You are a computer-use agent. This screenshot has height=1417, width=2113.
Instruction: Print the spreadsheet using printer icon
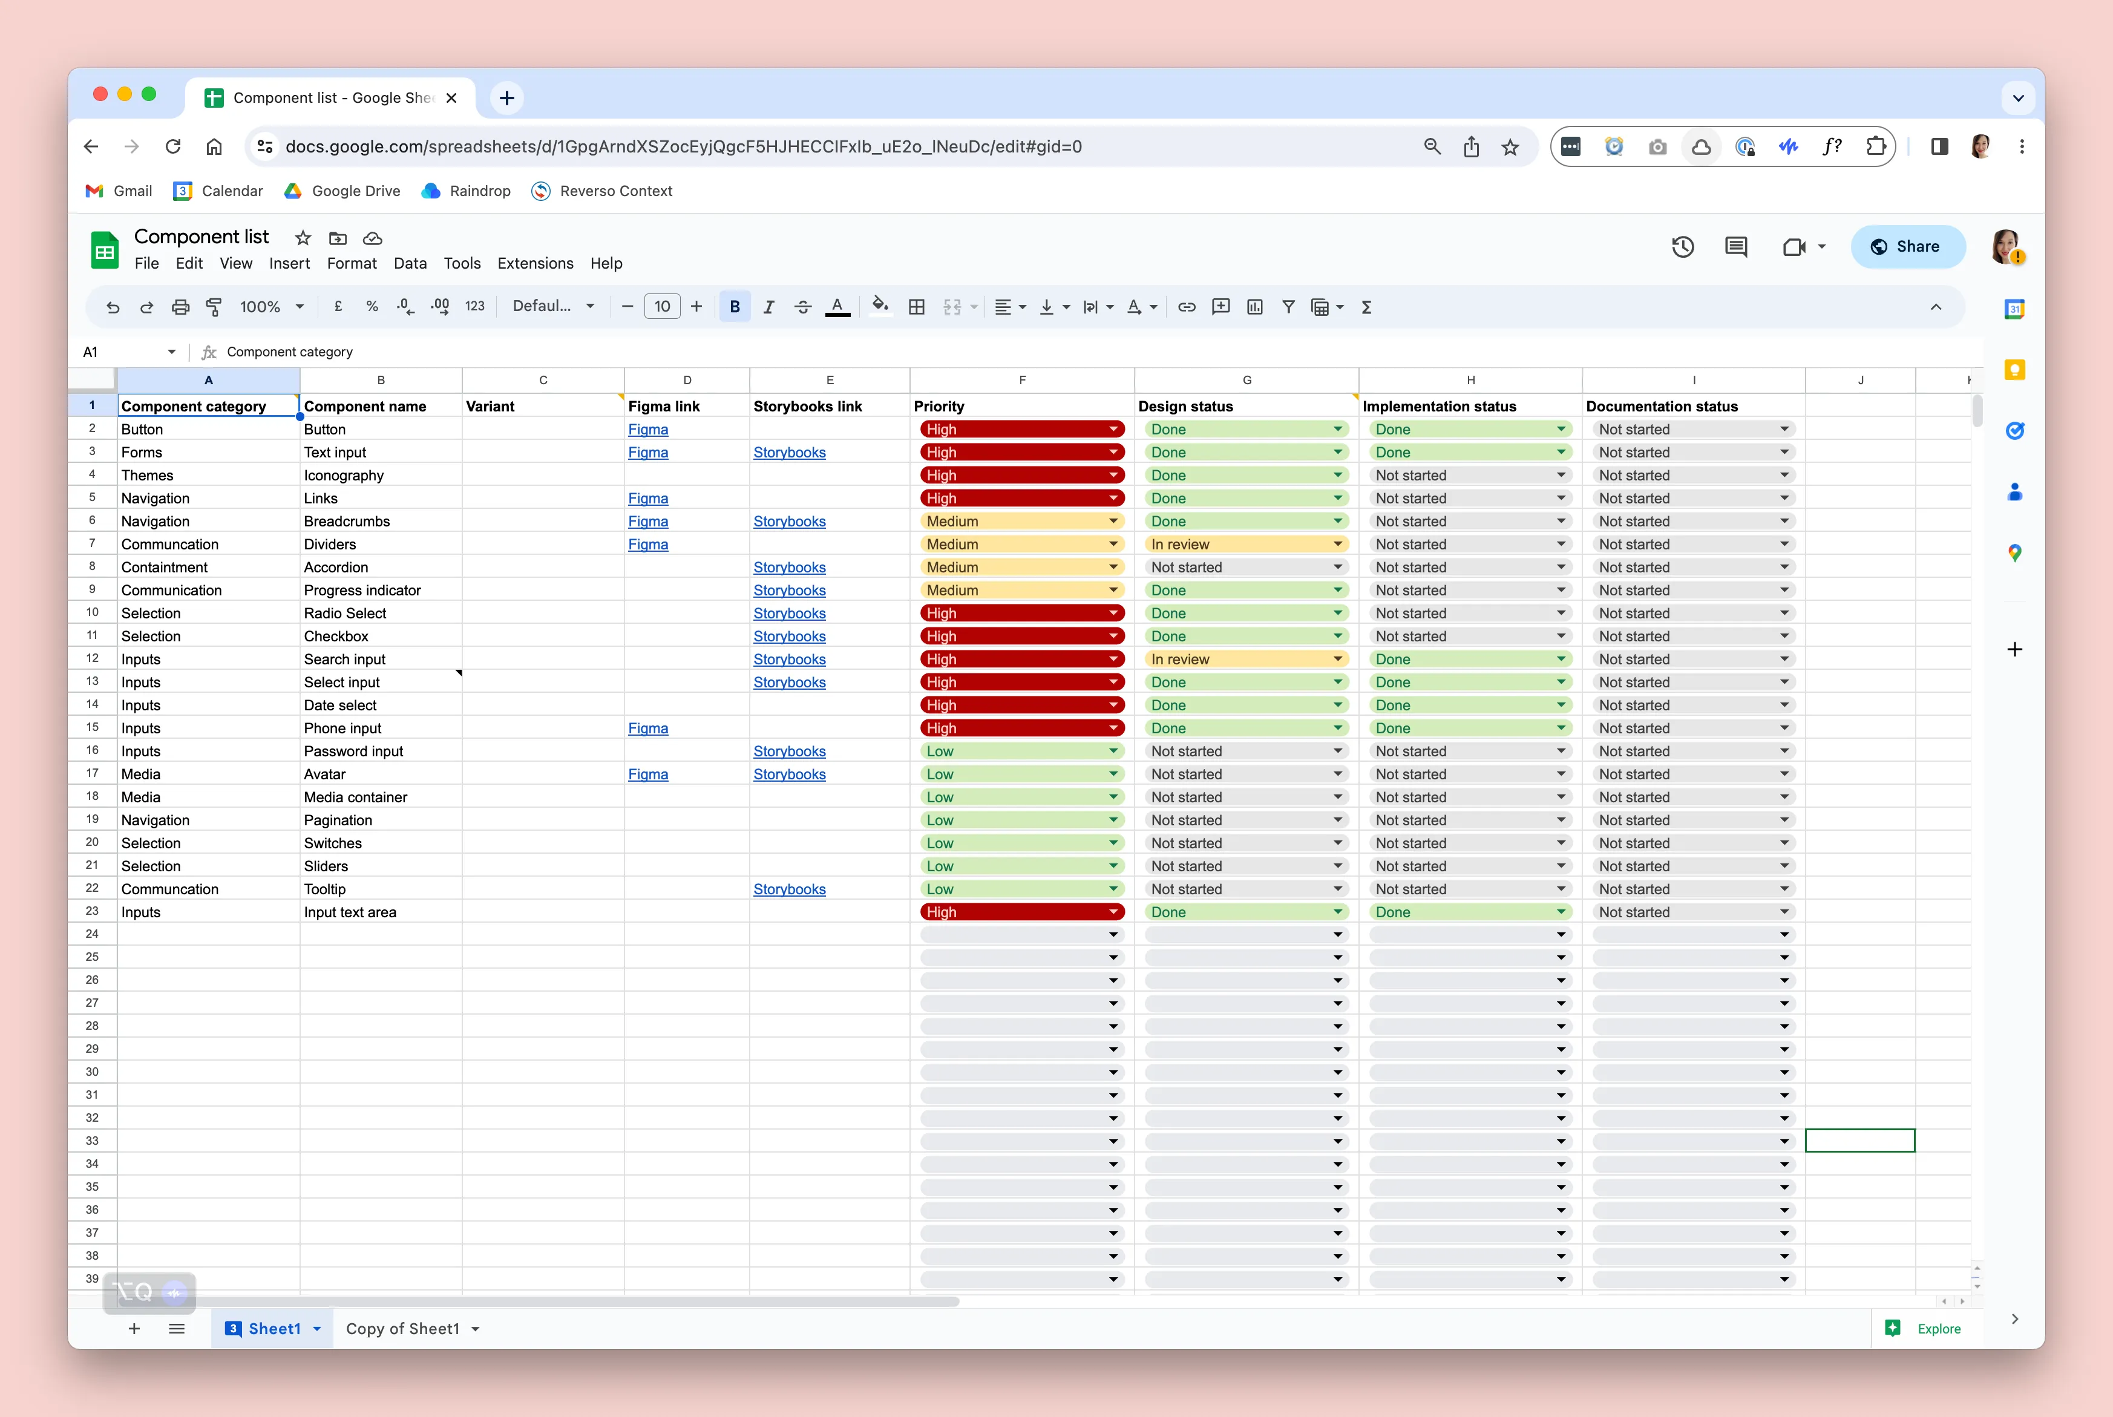click(181, 307)
